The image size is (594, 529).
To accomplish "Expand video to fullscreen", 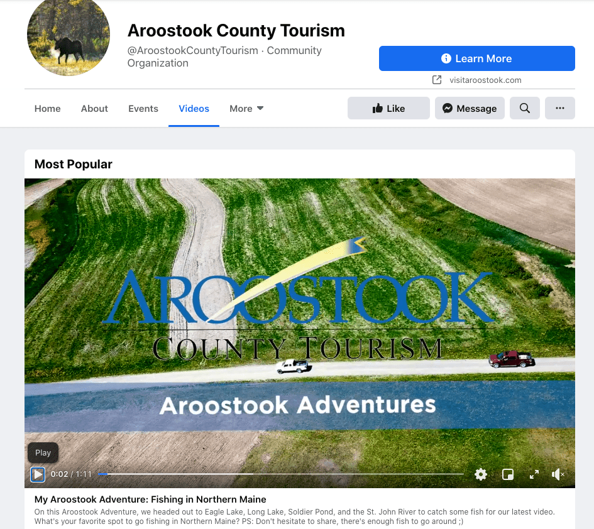I will click(x=534, y=474).
